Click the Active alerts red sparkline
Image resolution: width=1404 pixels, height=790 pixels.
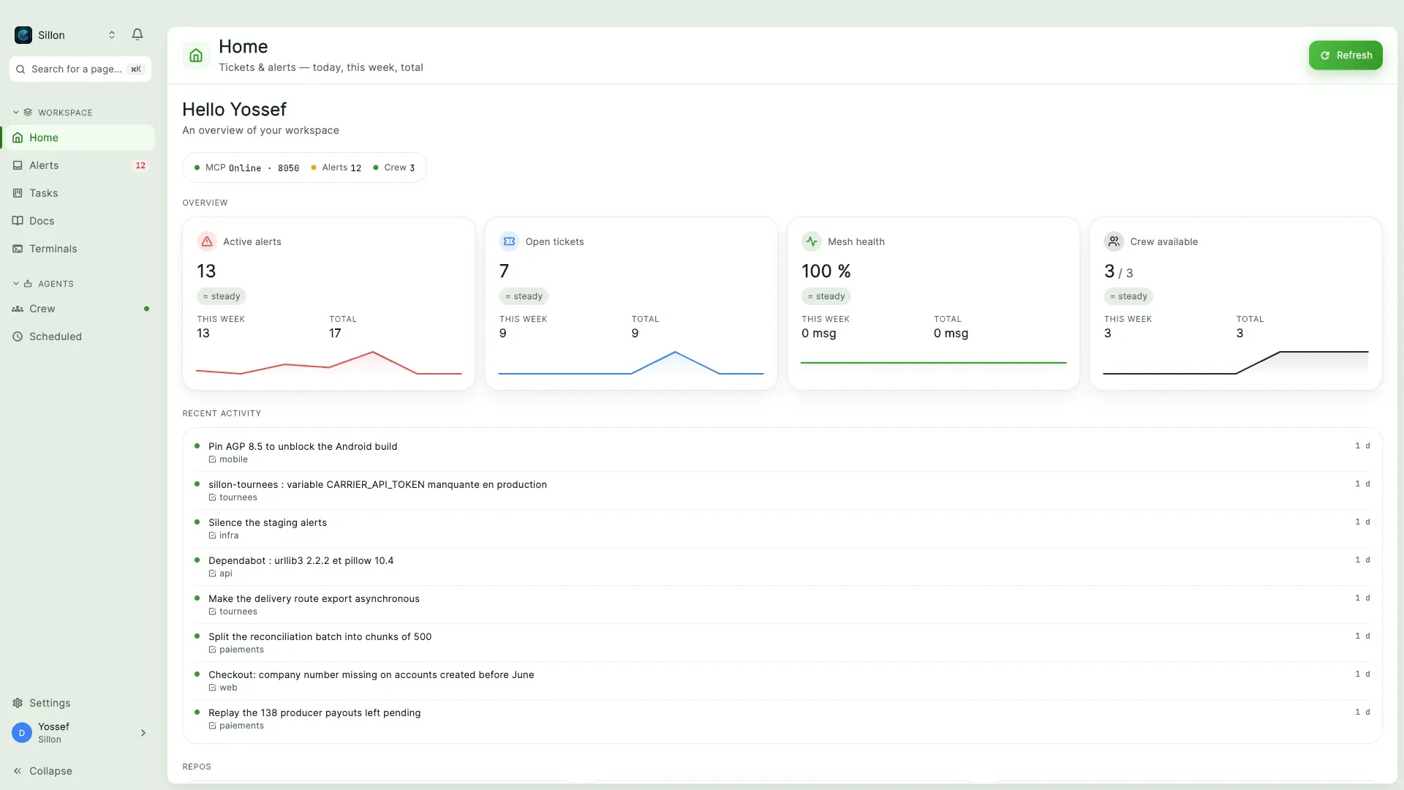tap(328, 363)
